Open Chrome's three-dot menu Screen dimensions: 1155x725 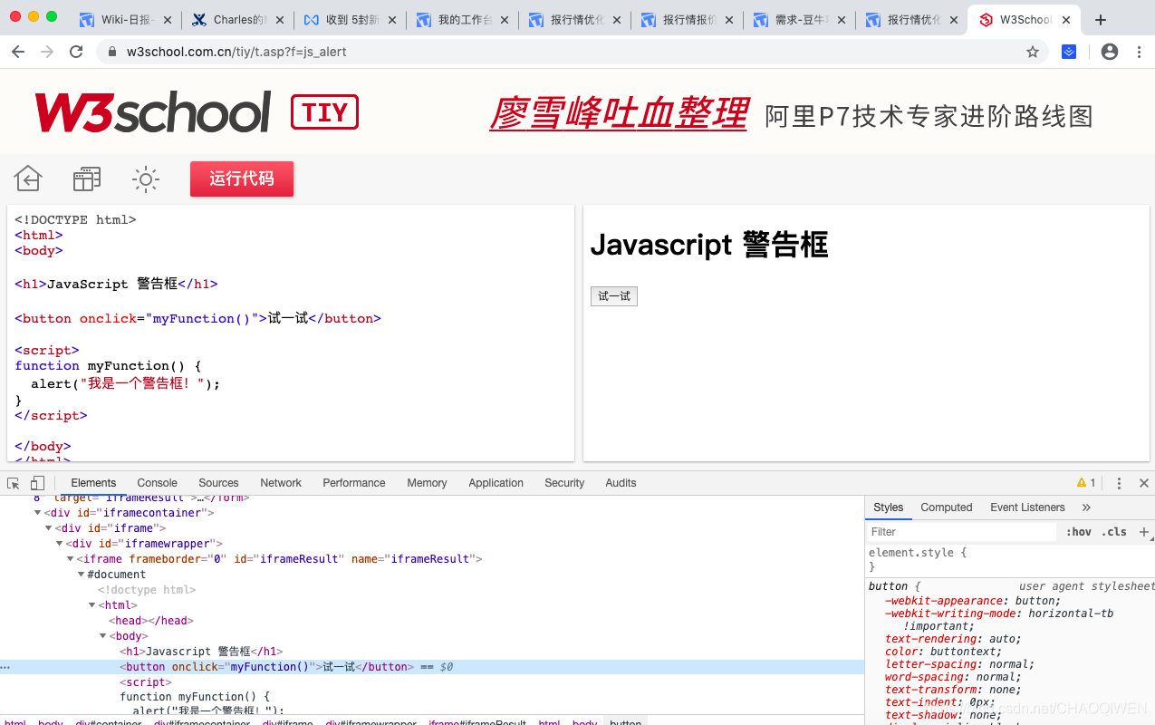(1139, 52)
